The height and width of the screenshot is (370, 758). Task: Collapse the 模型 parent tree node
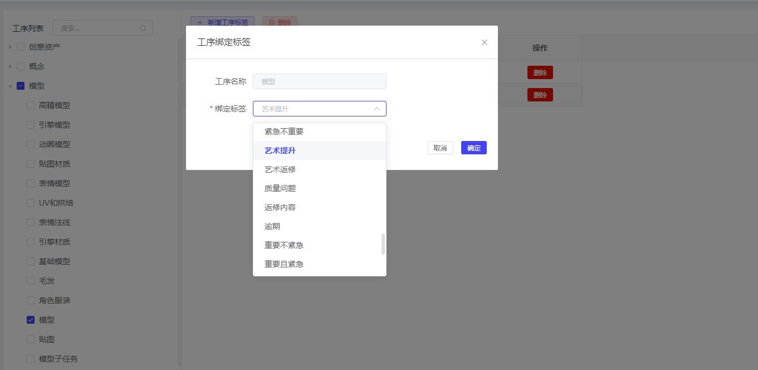(x=10, y=86)
